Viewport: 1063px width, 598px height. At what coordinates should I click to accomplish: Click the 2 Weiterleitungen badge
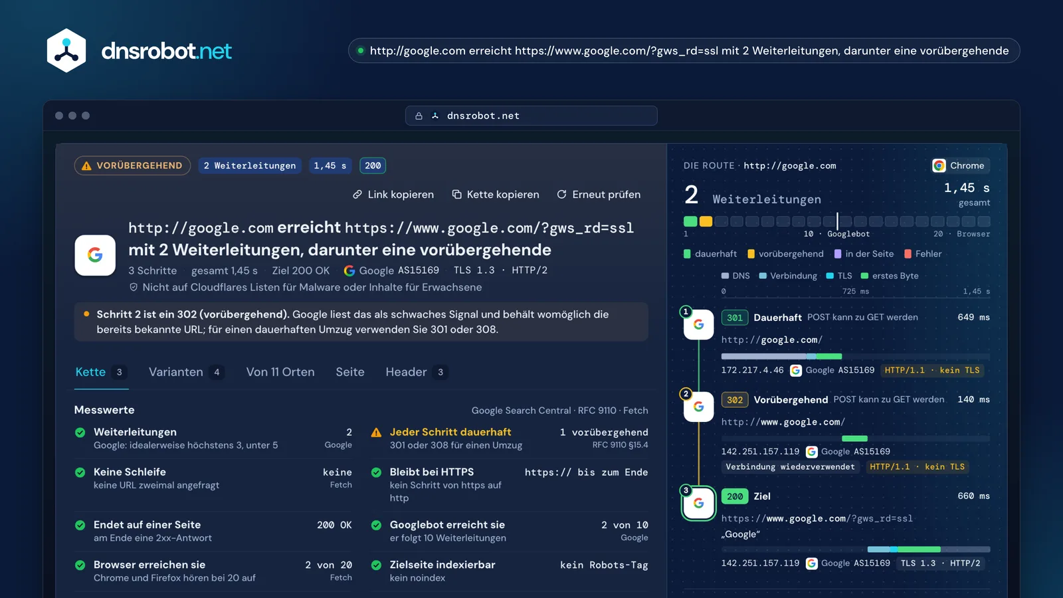pyautogui.click(x=250, y=165)
